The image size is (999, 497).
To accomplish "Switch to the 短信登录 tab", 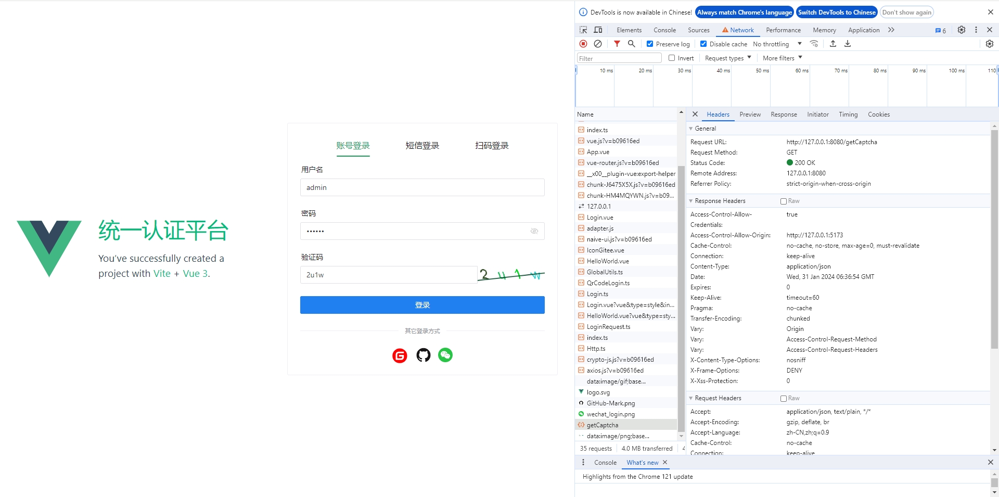I will [x=422, y=146].
